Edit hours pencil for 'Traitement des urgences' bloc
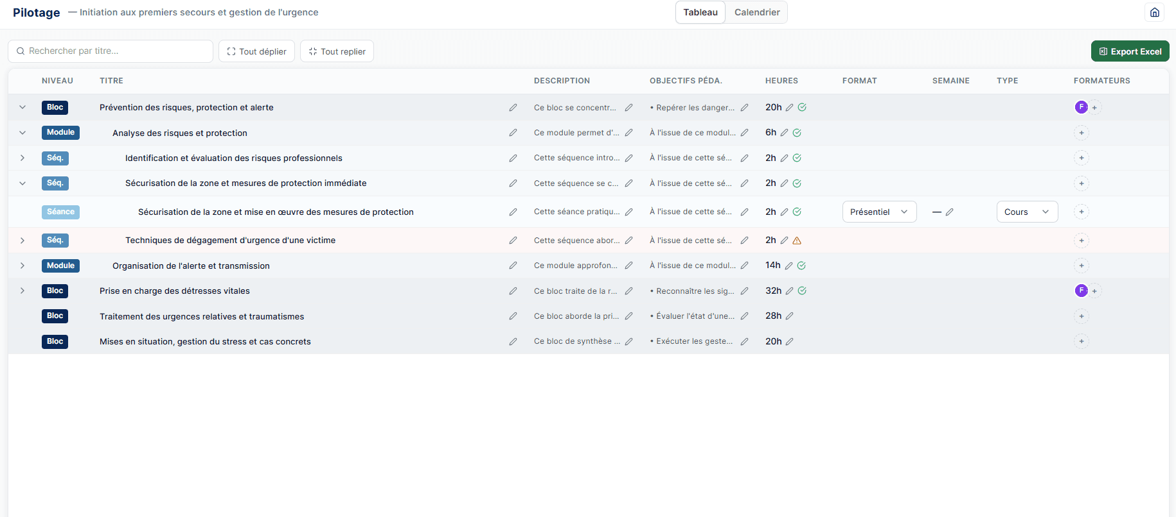This screenshot has height=517, width=1176. pos(789,316)
